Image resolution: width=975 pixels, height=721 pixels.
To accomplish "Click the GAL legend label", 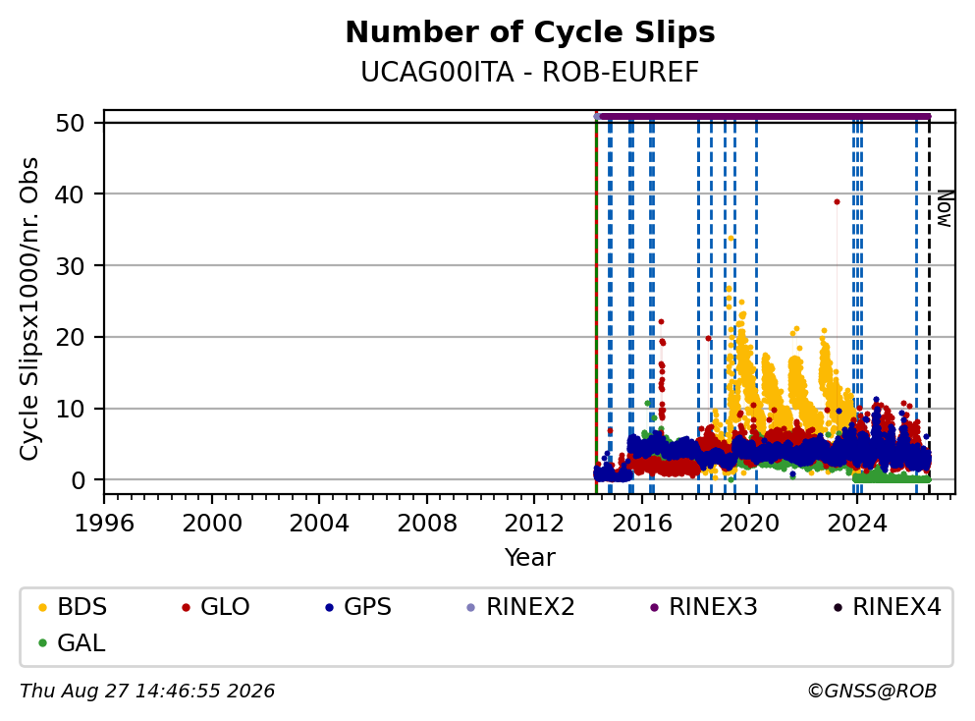I will pos(81,643).
